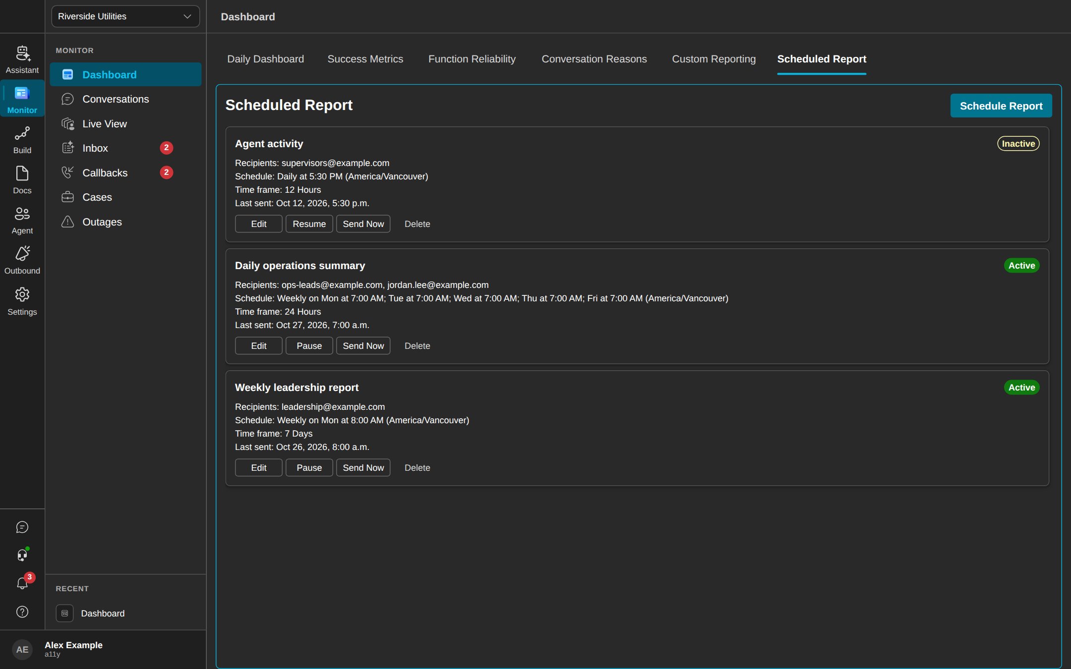Edit the Agent activity report
This screenshot has height=669, width=1071.
click(x=259, y=224)
